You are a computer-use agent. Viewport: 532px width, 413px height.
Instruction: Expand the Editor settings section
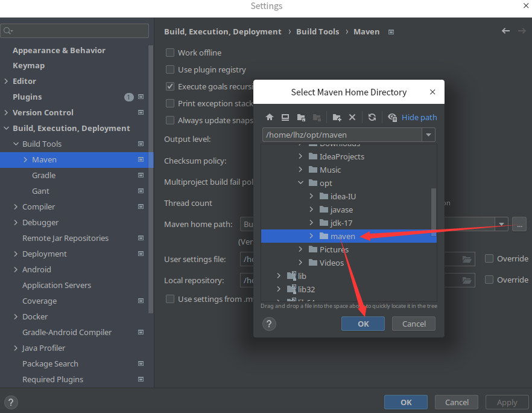(x=6, y=81)
